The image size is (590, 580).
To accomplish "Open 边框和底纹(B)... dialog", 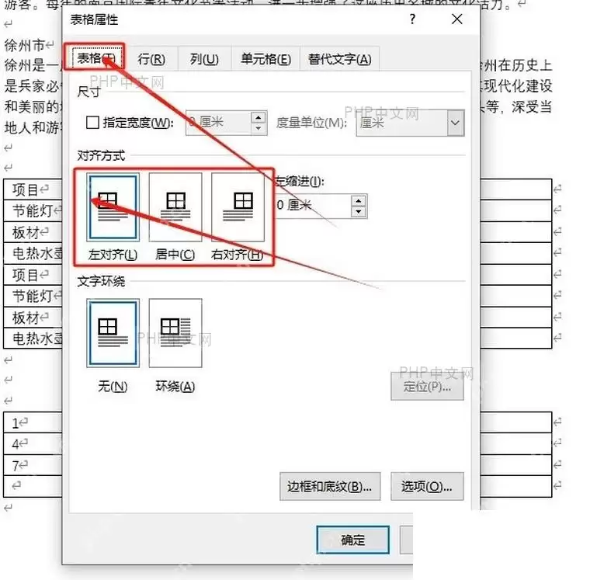I will 330,486.
